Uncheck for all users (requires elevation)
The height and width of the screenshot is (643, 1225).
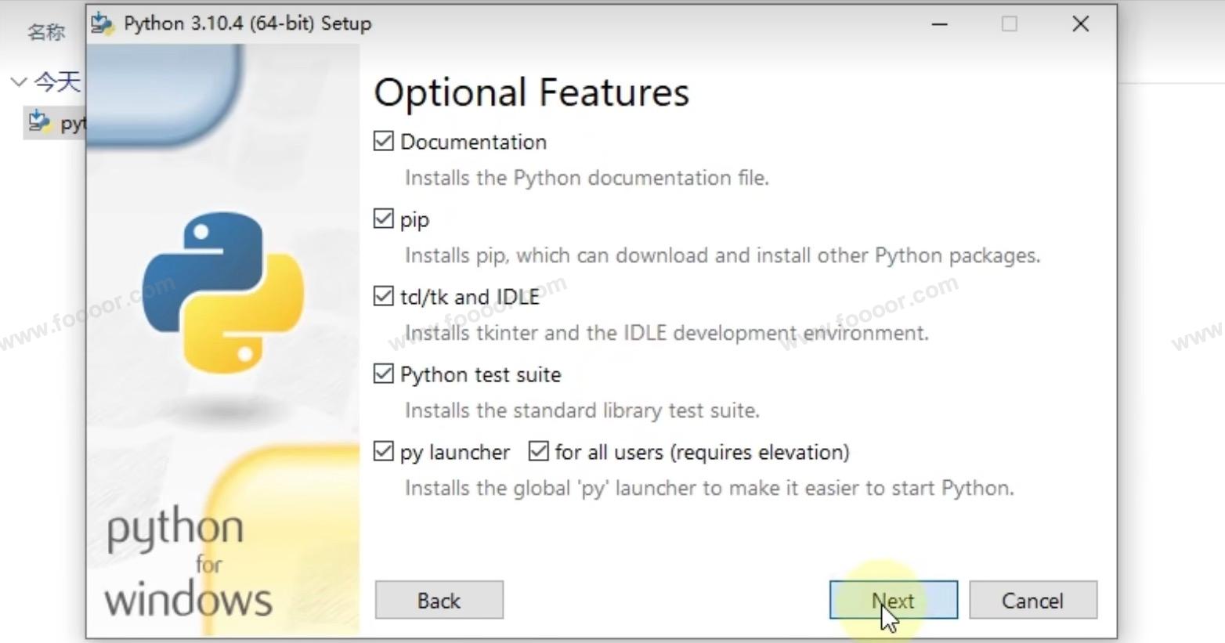pyautogui.click(x=538, y=452)
